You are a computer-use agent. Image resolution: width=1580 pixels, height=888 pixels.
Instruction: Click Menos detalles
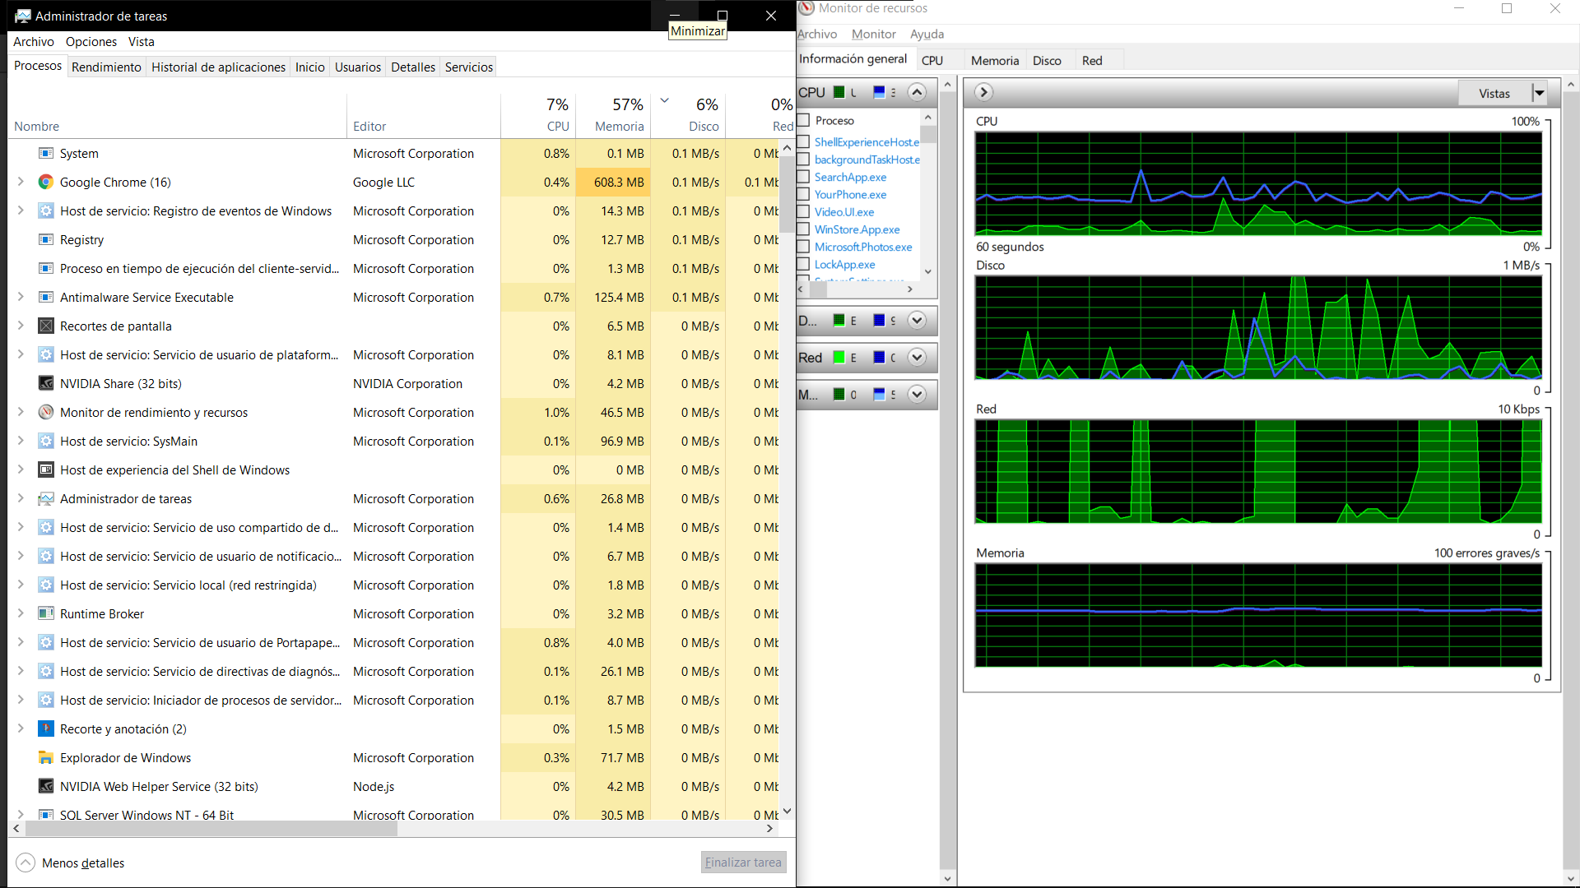point(82,863)
